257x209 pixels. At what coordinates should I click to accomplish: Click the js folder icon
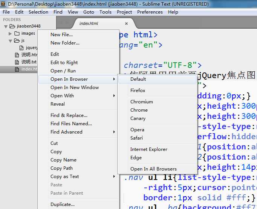pos(17,40)
